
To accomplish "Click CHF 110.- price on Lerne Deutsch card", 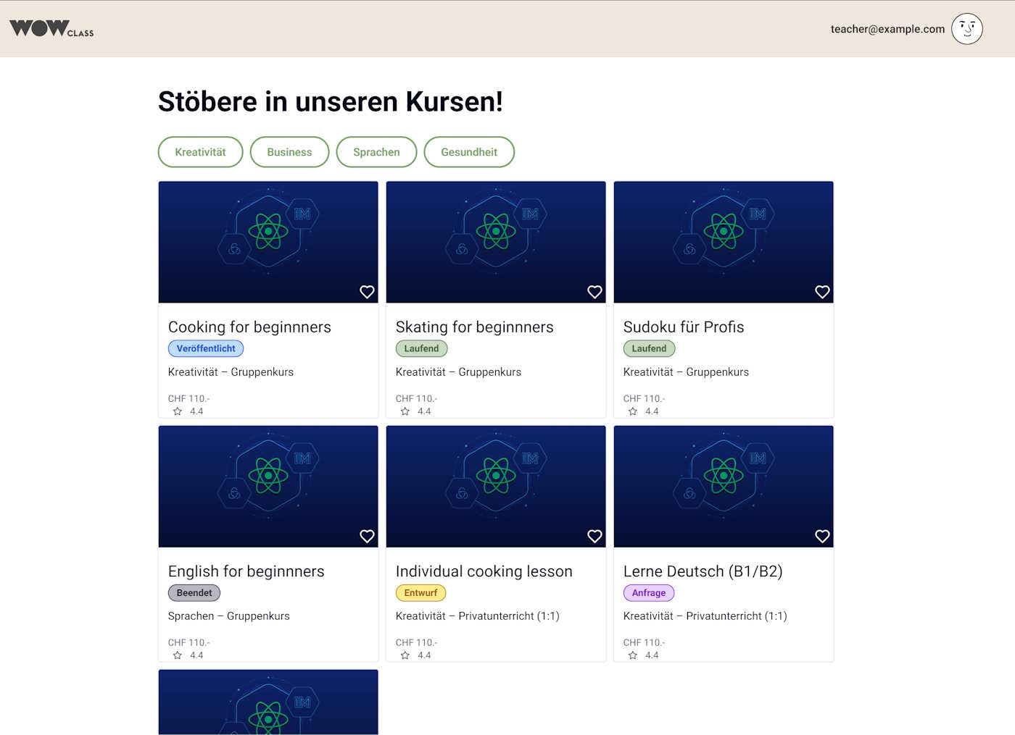I will point(644,642).
